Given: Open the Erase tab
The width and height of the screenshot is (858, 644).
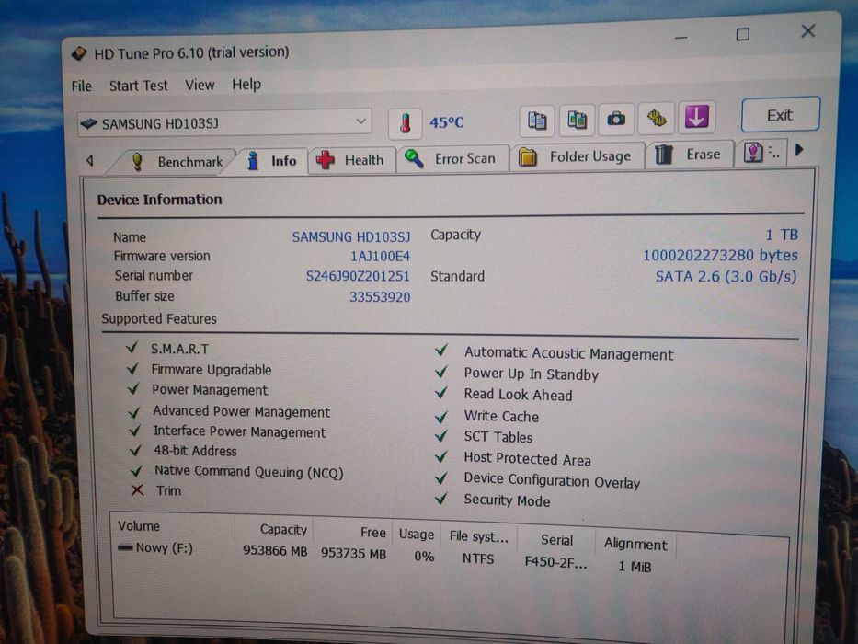Looking at the screenshot, I should (x=689, y=155).
